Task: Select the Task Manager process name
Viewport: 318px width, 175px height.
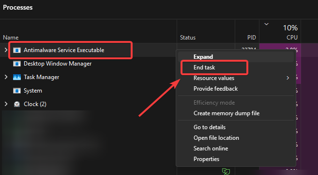Action: coord(41,77)
